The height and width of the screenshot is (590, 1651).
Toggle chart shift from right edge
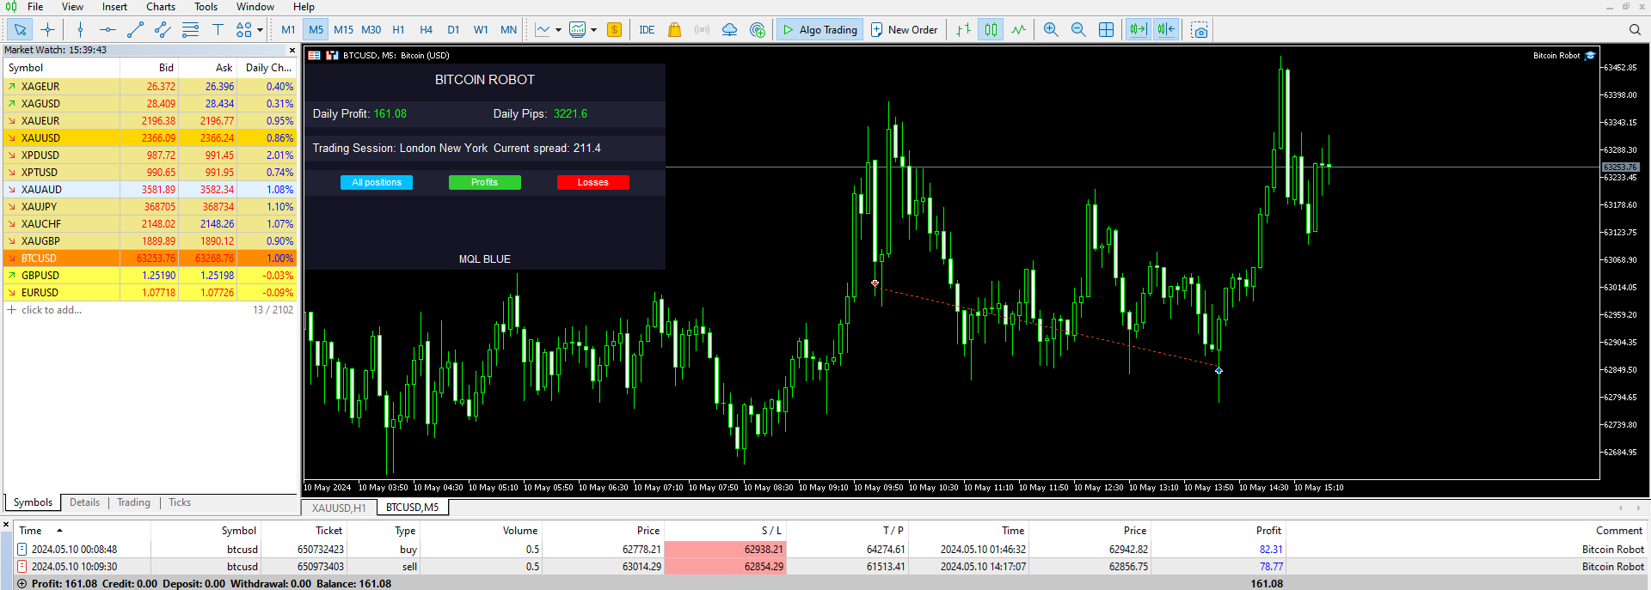tap(1166, 30)
